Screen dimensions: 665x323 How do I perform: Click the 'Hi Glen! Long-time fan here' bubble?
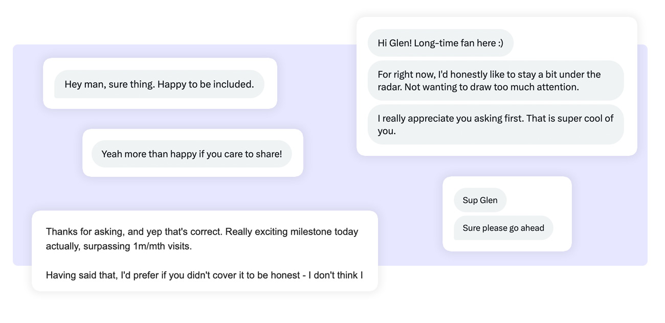click(440, 43)
